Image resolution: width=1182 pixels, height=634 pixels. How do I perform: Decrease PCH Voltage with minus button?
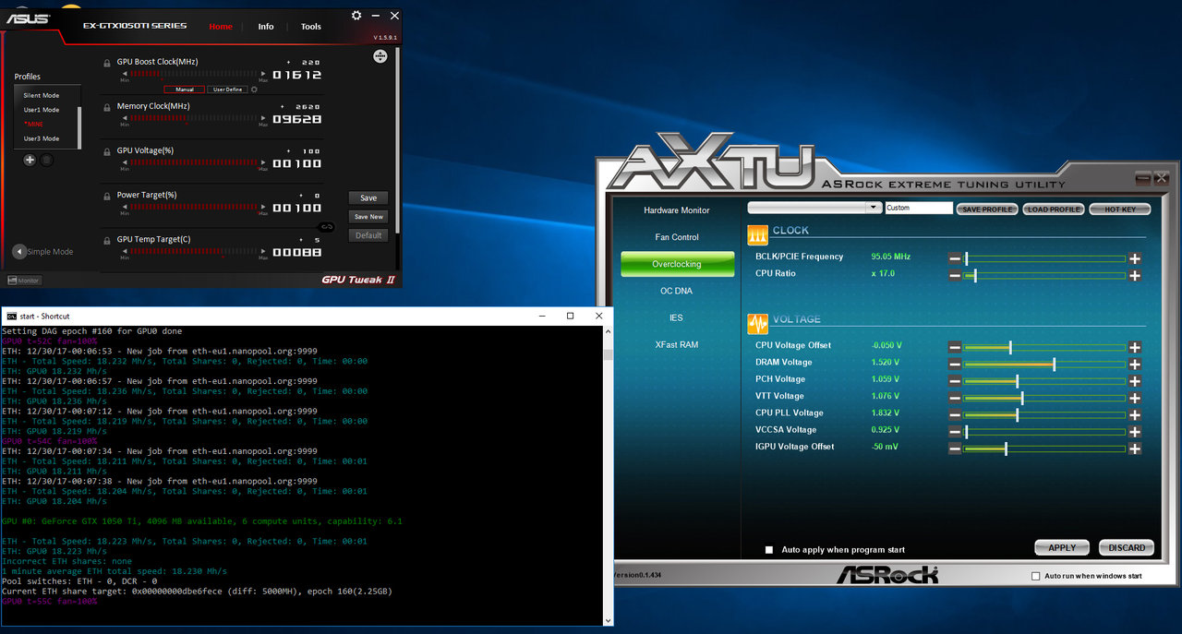[x=955, y=381]
